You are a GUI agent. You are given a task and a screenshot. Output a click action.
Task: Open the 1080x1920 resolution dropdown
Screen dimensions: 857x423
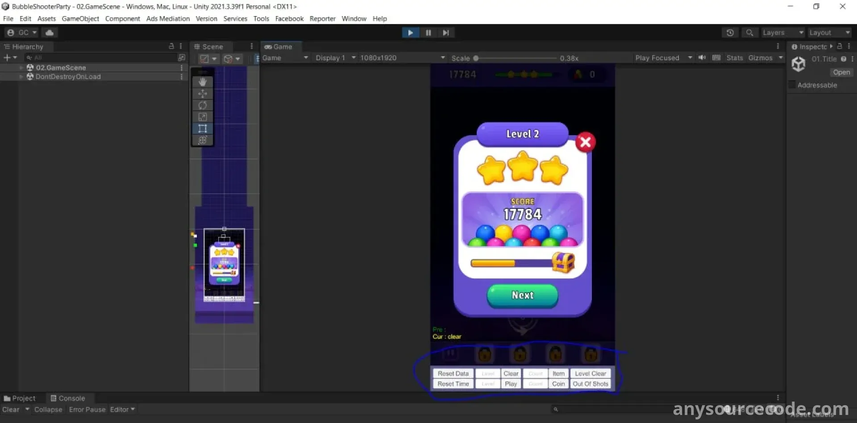(x=402, y=58)
